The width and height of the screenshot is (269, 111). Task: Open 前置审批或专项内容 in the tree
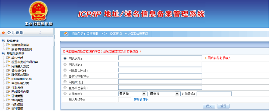tap(24, 62)
